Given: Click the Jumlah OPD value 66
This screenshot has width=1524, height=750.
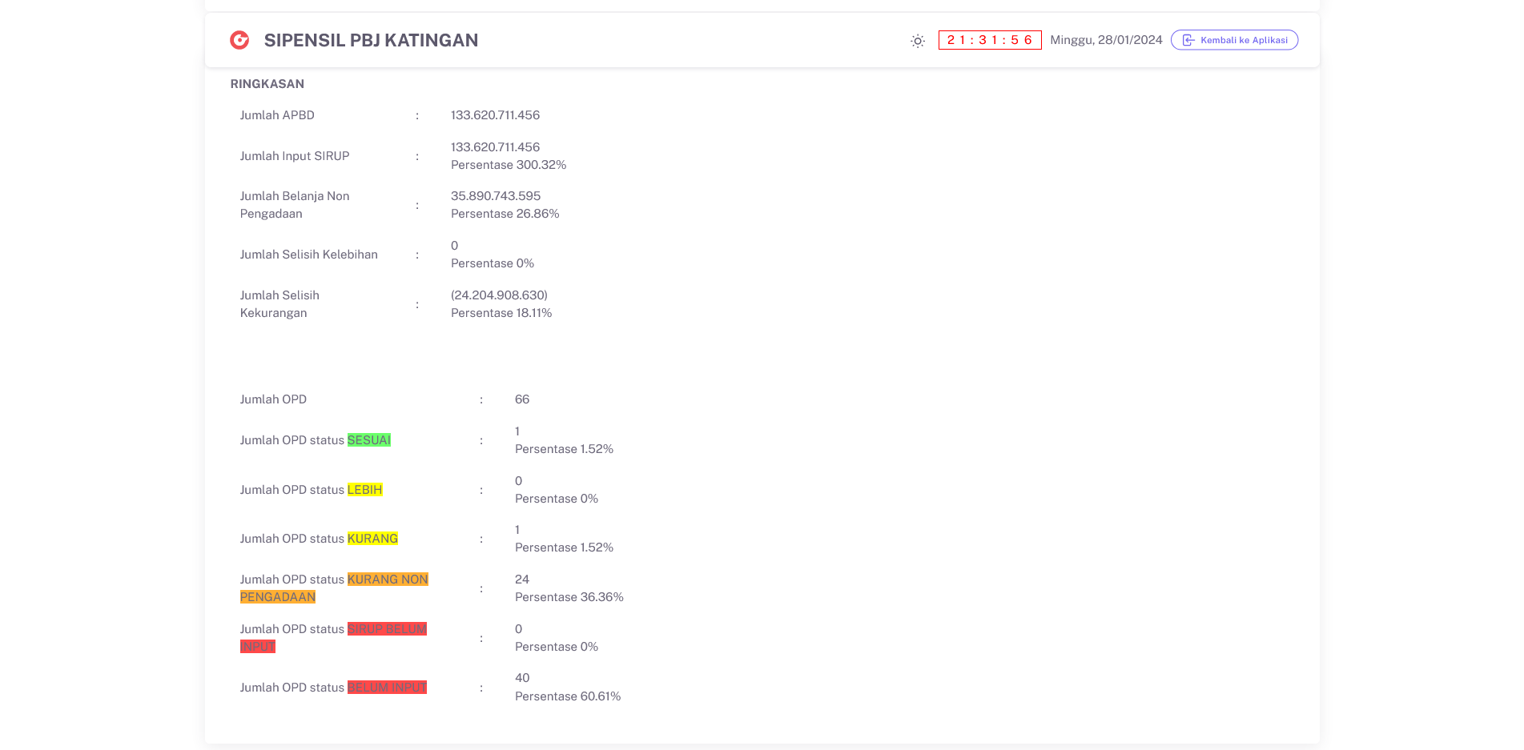Looking at the screenshot, I should tap(522, 399).
